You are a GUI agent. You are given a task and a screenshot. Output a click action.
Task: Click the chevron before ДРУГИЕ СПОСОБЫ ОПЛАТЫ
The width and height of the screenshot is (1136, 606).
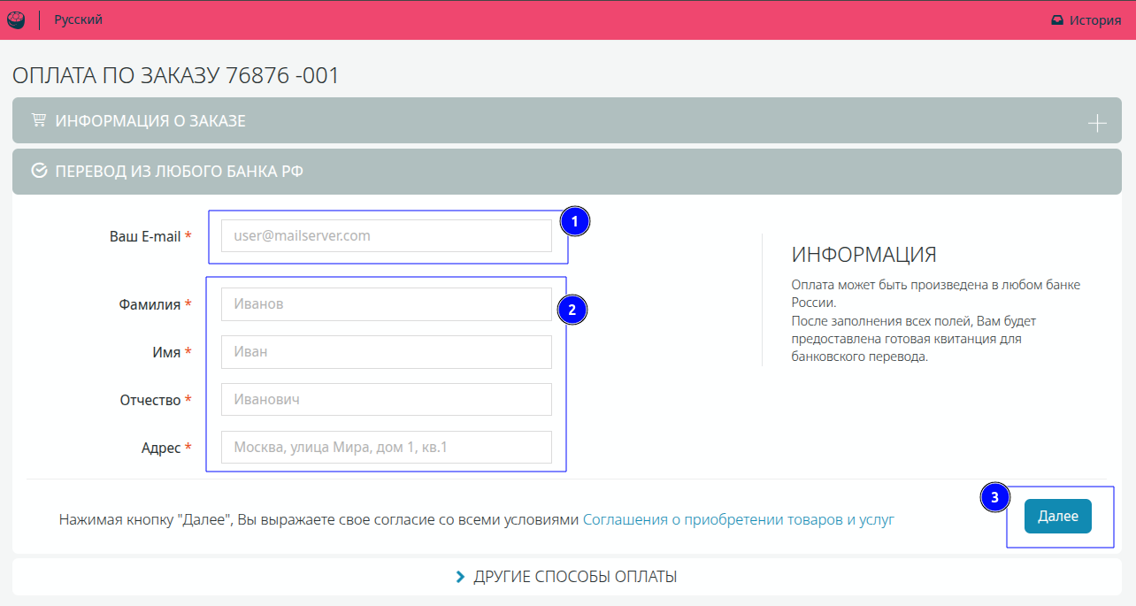(460, 578)
